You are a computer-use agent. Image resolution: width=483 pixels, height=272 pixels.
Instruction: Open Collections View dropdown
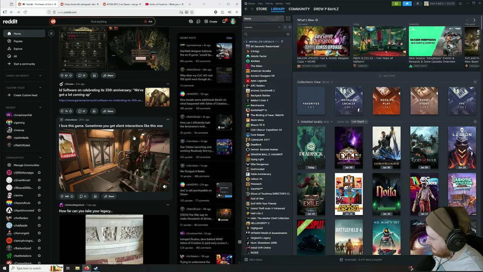pyautogui.click(x=332, y=82)
